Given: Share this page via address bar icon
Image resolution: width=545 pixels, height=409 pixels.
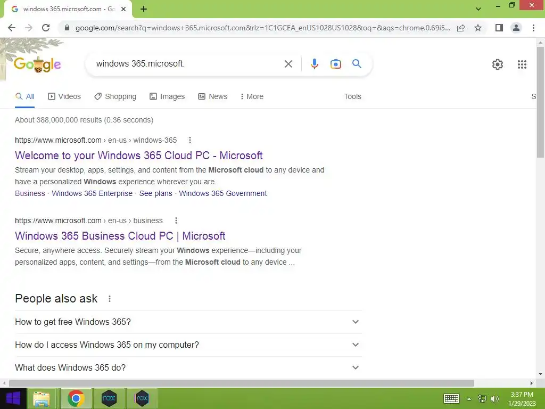Looking at the screenshot, I should tap(461, 28).
